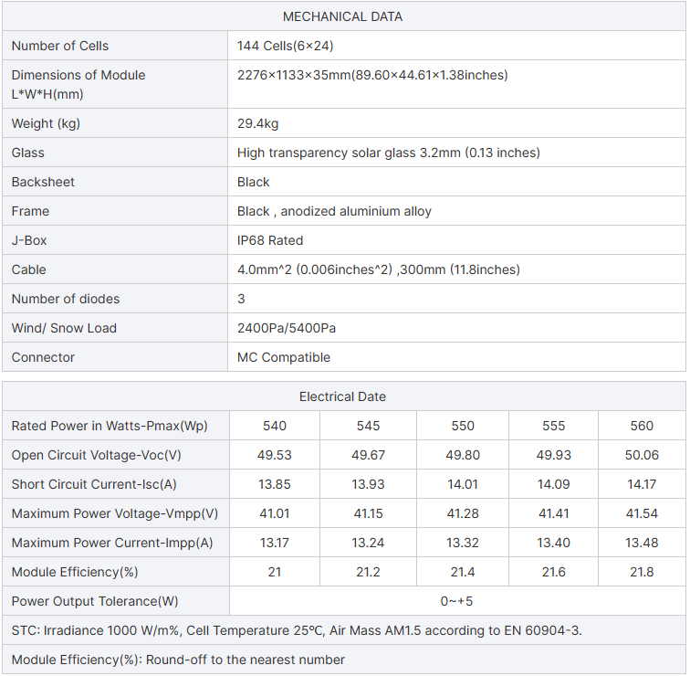Click the 50.06 open circuit voltage value
Image resolution: width=690 pixels, height=676 pixels.
[x=642, y=455]
